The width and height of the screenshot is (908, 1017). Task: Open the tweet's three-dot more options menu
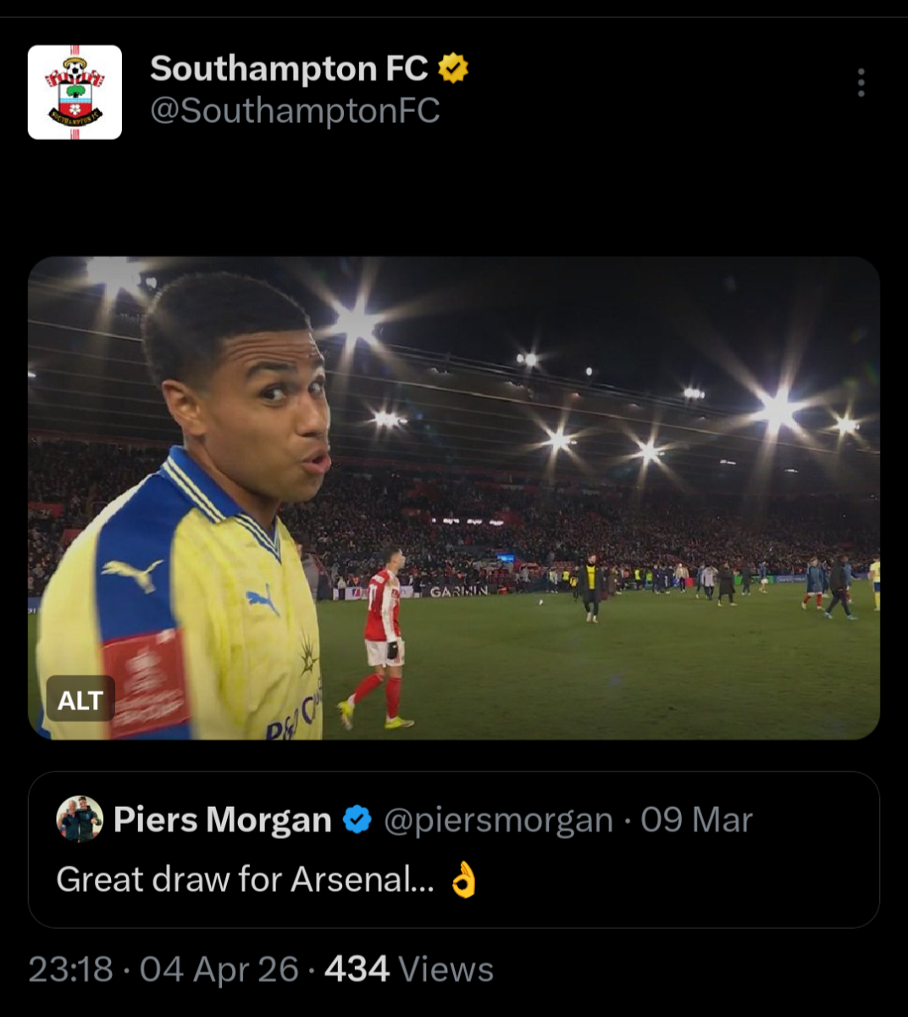pos(861,83)
